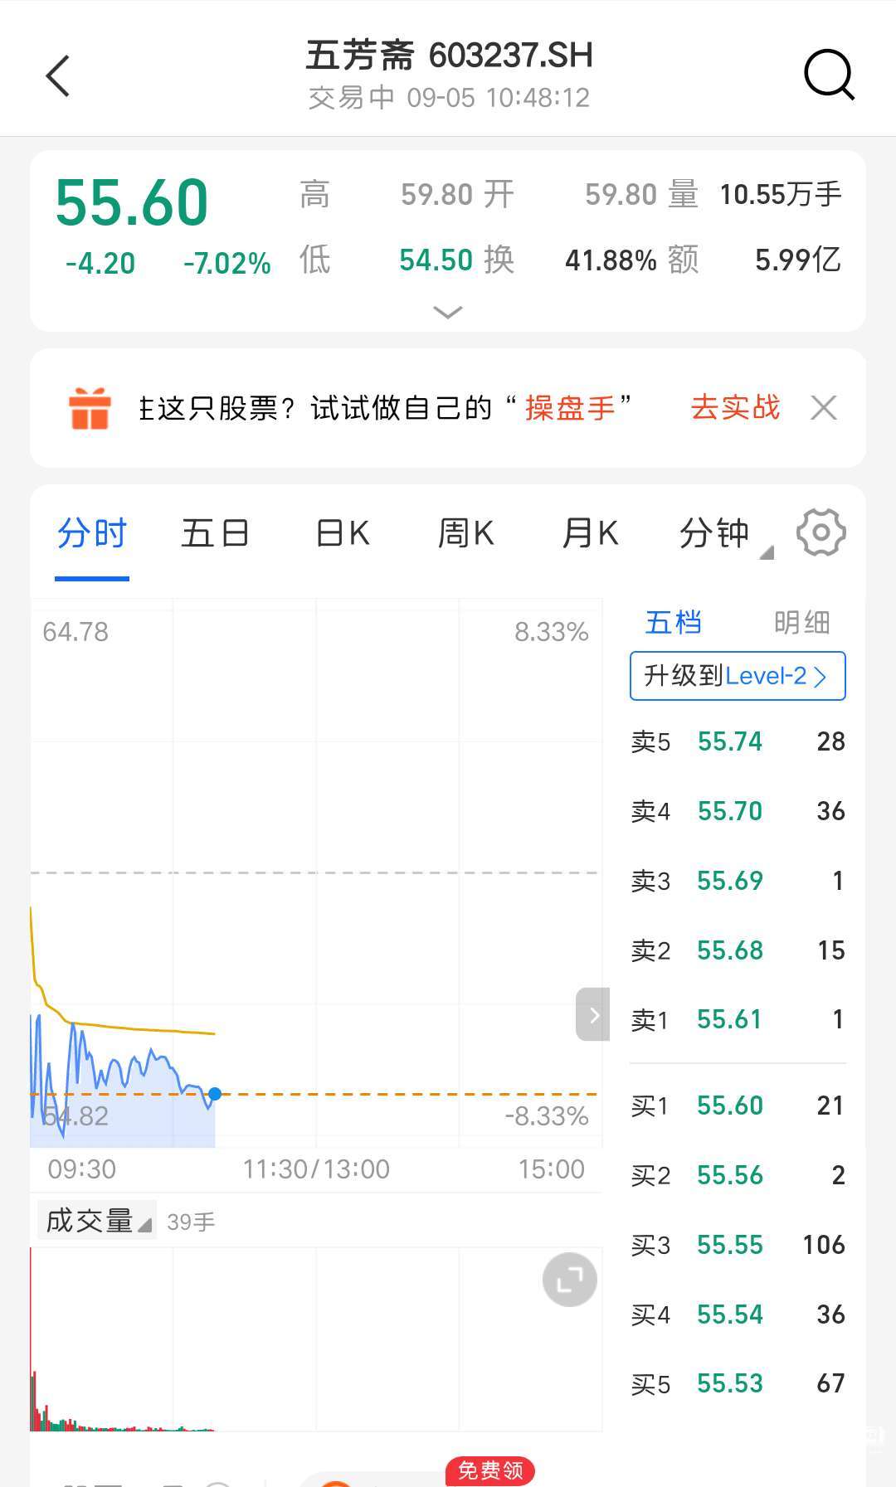Click the 升级到Level-2 button
The width and height of the screenshot is (896, 1487).
pos(737,676)
